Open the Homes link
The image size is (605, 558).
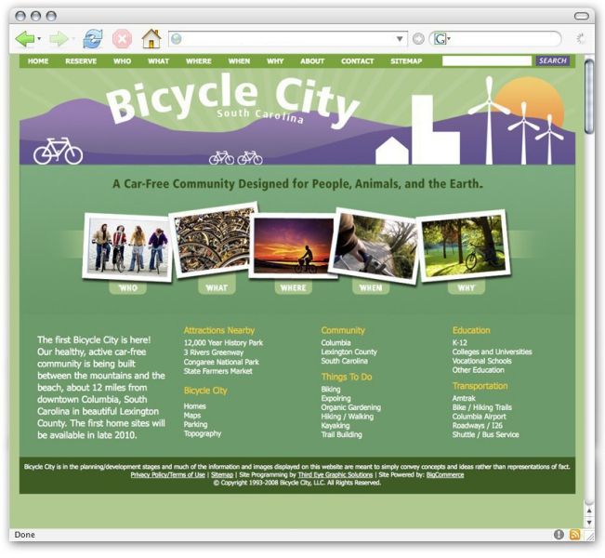pyautogui.click(x=195, y=406)
